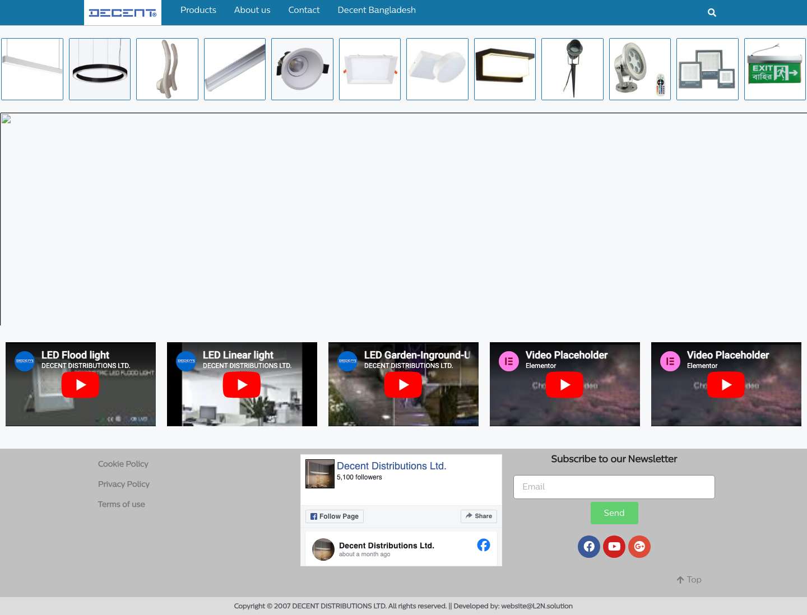The width and height of the screenshot is (807, 615).
Task: Select the black rectangular wall light thumbnail
Action: 505,69
